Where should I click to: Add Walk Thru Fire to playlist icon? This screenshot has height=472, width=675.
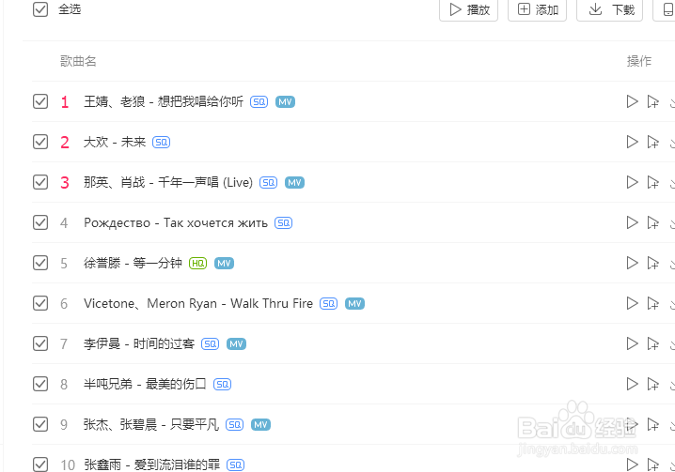point(653,303)
